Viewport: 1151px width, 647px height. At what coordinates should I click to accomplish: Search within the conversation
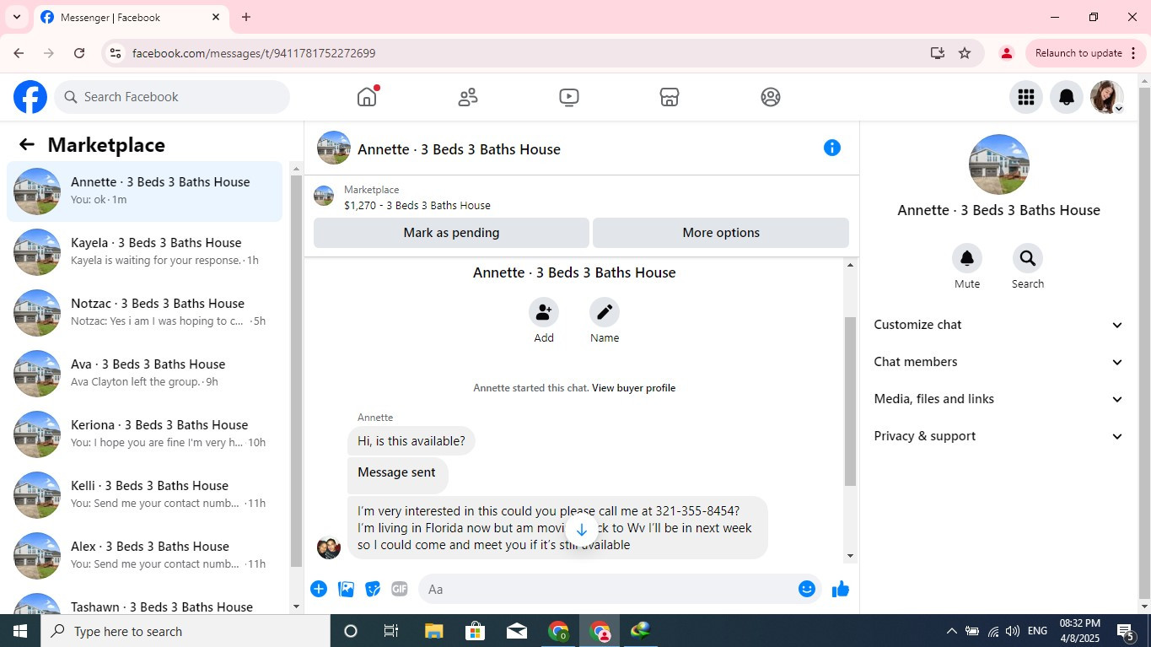pyautogui.click(x=1028, y=258)
